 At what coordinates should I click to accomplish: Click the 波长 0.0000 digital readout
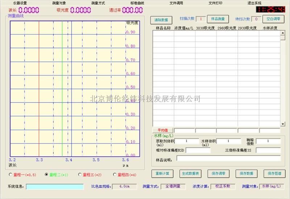(29, 10)
